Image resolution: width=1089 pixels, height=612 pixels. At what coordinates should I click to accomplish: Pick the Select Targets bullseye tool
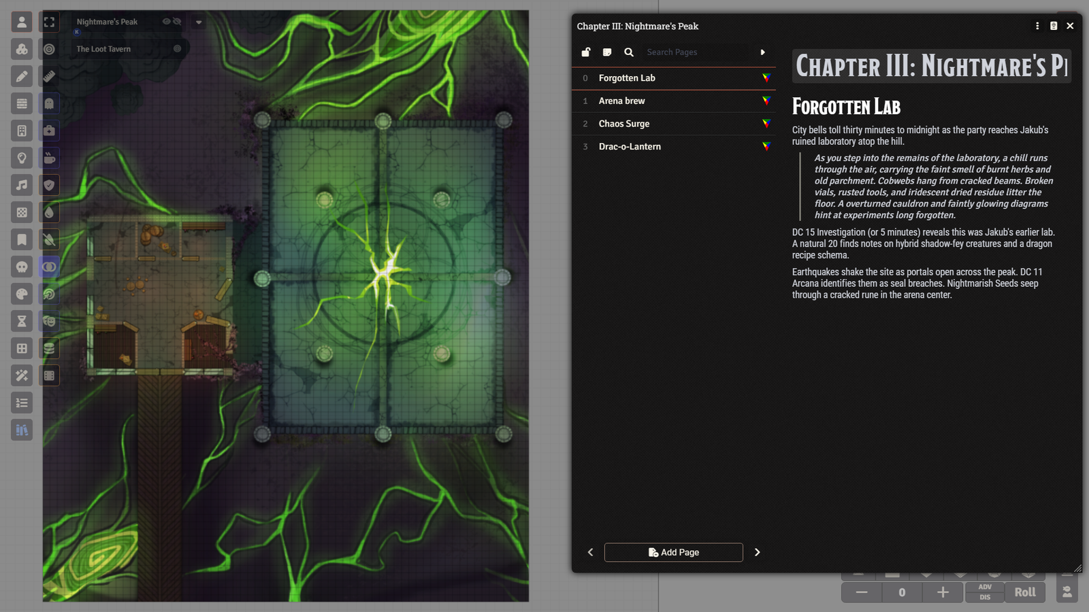click(49, 49)
